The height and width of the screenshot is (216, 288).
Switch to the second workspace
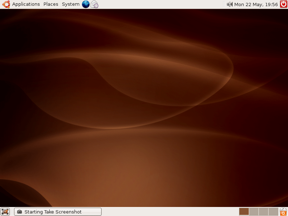[254, 212]
